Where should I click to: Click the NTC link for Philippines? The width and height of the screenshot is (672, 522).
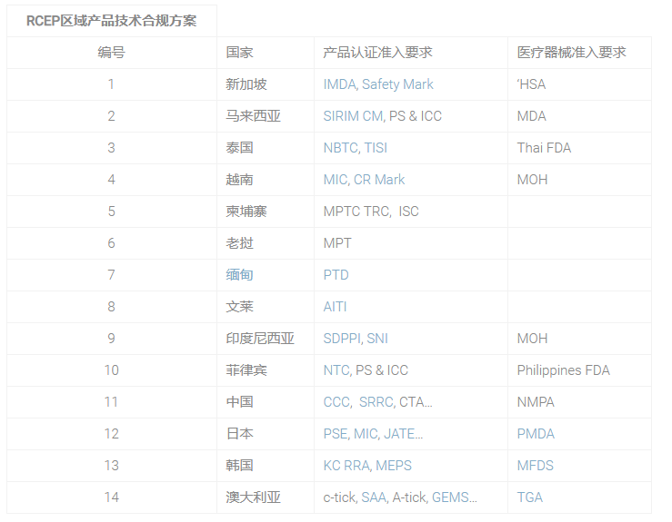(x=336, y=370)
